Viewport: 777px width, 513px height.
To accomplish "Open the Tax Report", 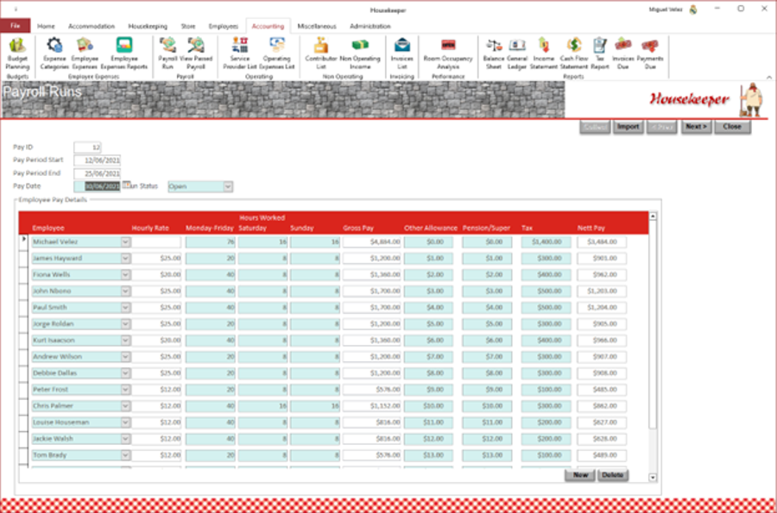I will coord(600,53).
